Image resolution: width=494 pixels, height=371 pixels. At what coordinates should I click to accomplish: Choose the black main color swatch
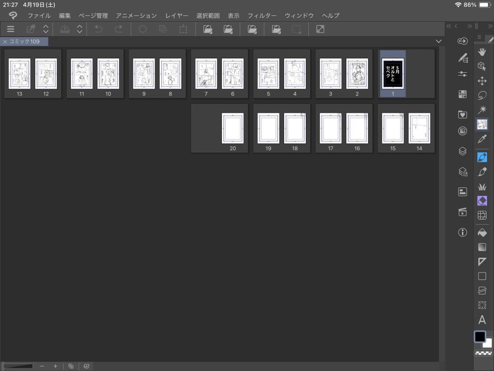[x=480, y=336]
